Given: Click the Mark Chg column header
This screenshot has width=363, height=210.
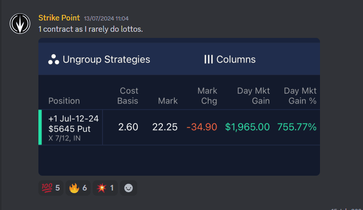Looking at the screenshot, I should 207,96.
